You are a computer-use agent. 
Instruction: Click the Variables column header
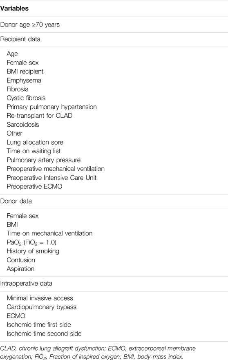click(x=14, y=9)
